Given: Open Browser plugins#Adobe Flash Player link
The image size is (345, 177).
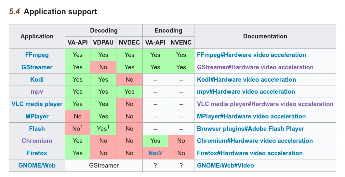Looking at the screenshot, I should (250, 129).
